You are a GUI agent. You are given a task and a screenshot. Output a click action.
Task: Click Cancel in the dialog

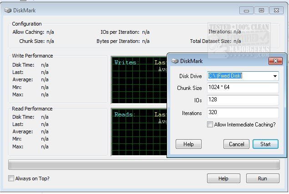pos(236,144)
